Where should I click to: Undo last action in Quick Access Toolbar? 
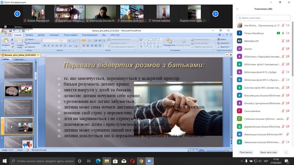[14, 31]
